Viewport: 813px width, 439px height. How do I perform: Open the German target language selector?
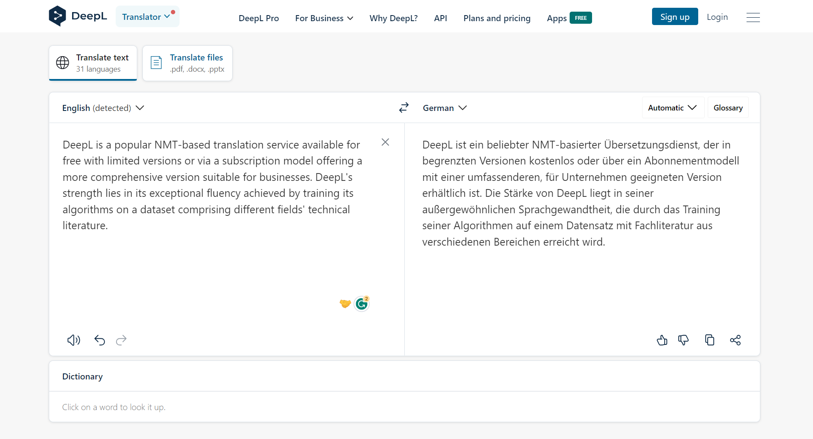445,108
